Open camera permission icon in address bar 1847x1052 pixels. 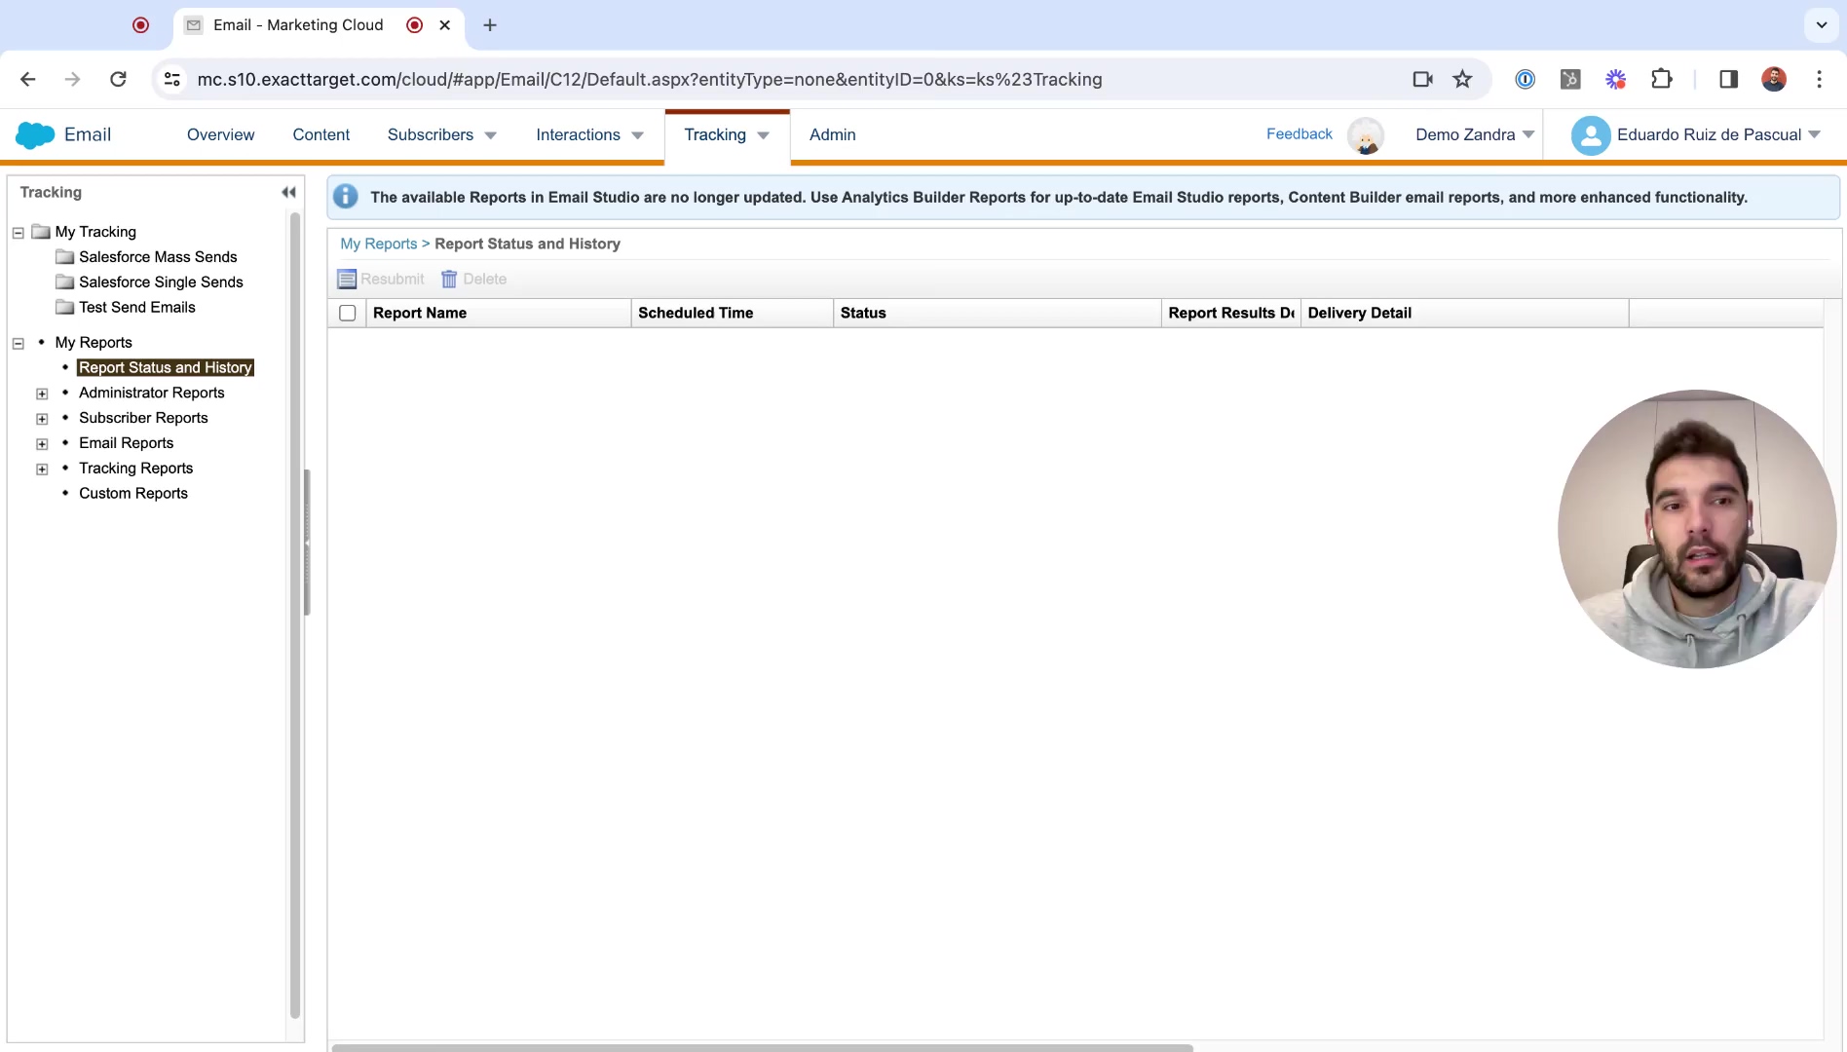1423,79
